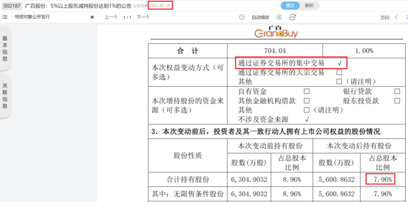The image size is (408, 202).
Task: Click the 银行贷款 checkbox
Action: pos(397,91)
